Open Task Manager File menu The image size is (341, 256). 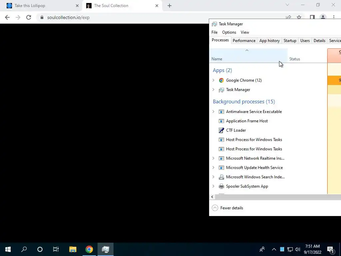(x=214, y=32)
